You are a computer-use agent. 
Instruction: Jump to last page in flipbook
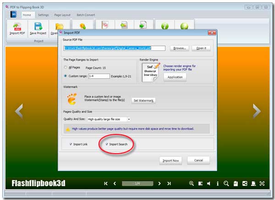coord(169,183)
